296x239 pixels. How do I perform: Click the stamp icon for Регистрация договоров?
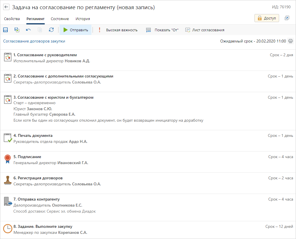[x=7, y=180]
